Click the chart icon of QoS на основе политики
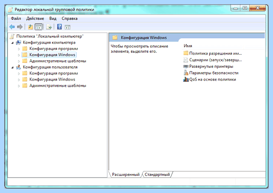Screen dimensions: 273x193 point(186,80)
